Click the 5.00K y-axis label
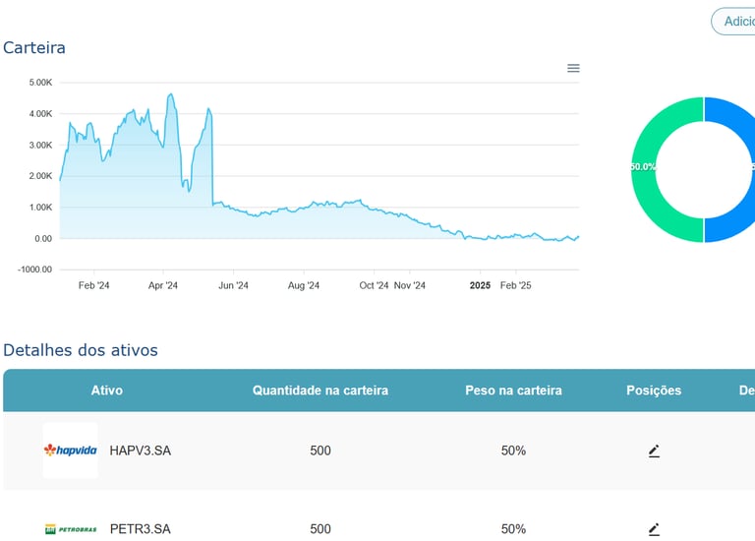Image resolution: width=755 pixels, height=541 pixels. [x=40, y=83]
